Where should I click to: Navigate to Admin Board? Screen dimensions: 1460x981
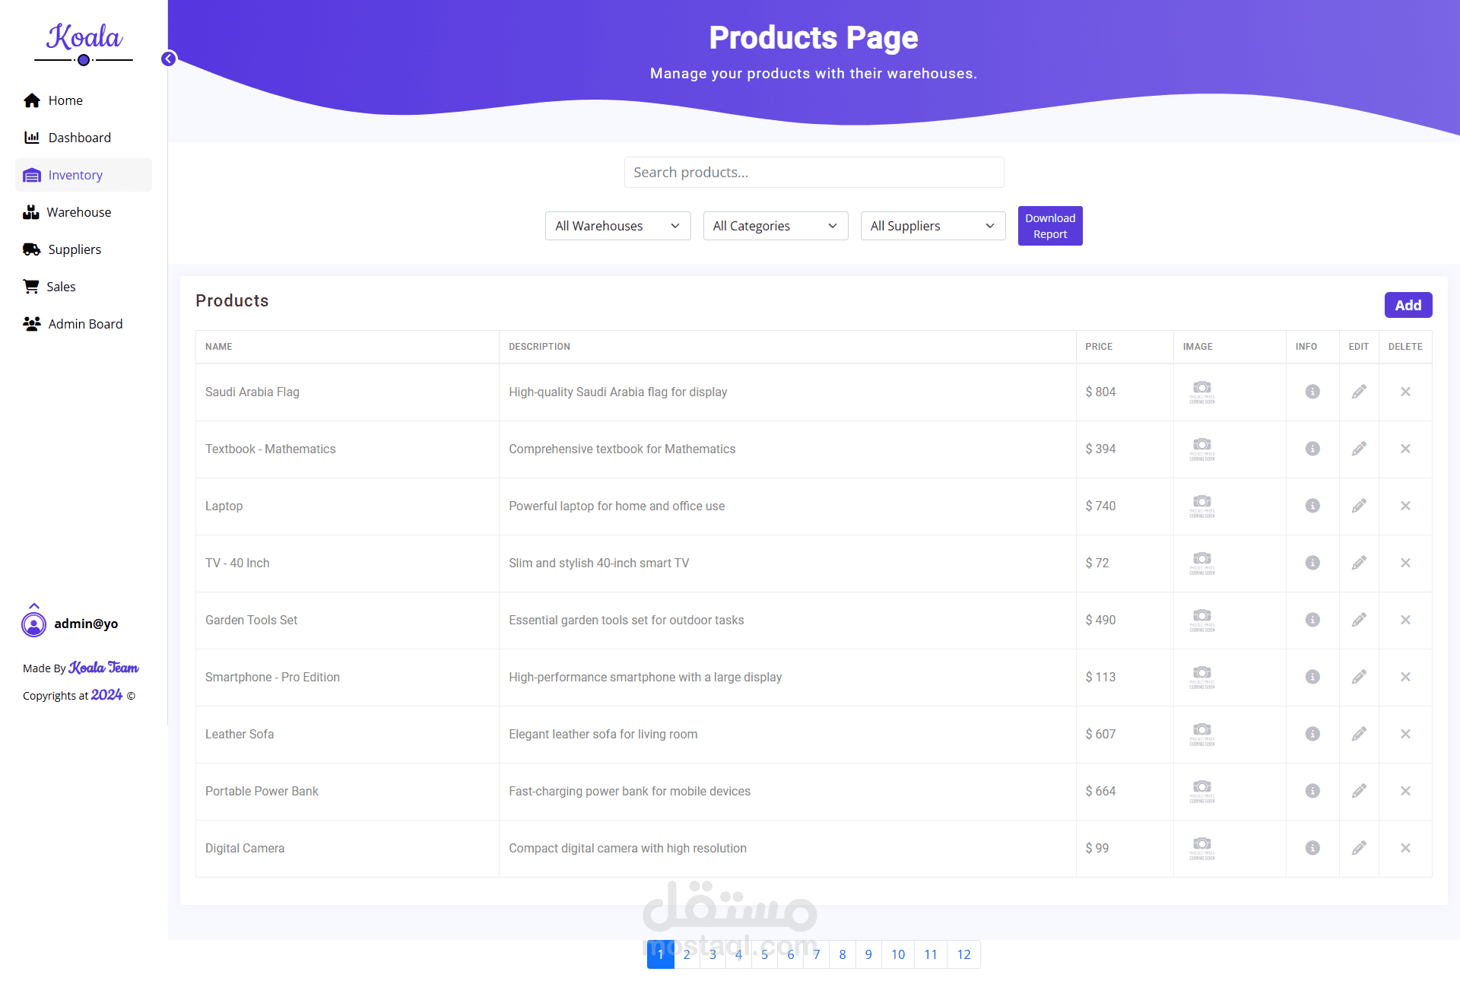85,324
